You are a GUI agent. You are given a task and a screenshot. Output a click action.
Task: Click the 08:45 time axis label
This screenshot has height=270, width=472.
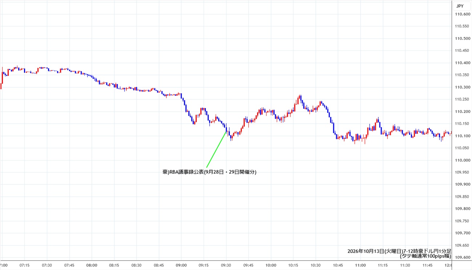(x=159, y=265)
